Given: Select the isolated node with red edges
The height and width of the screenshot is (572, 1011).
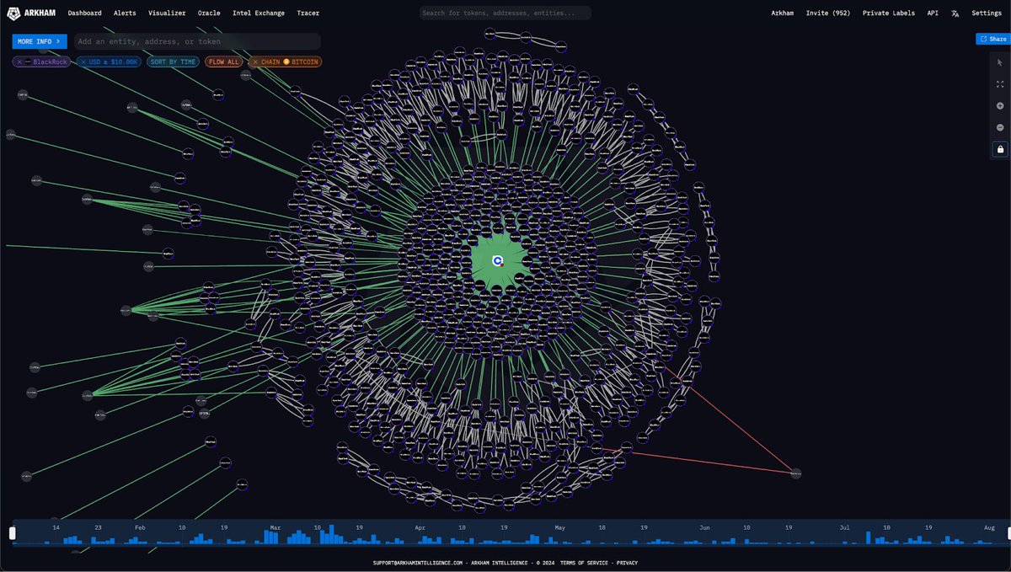Looking at the screenshot, I should [795, 473].
